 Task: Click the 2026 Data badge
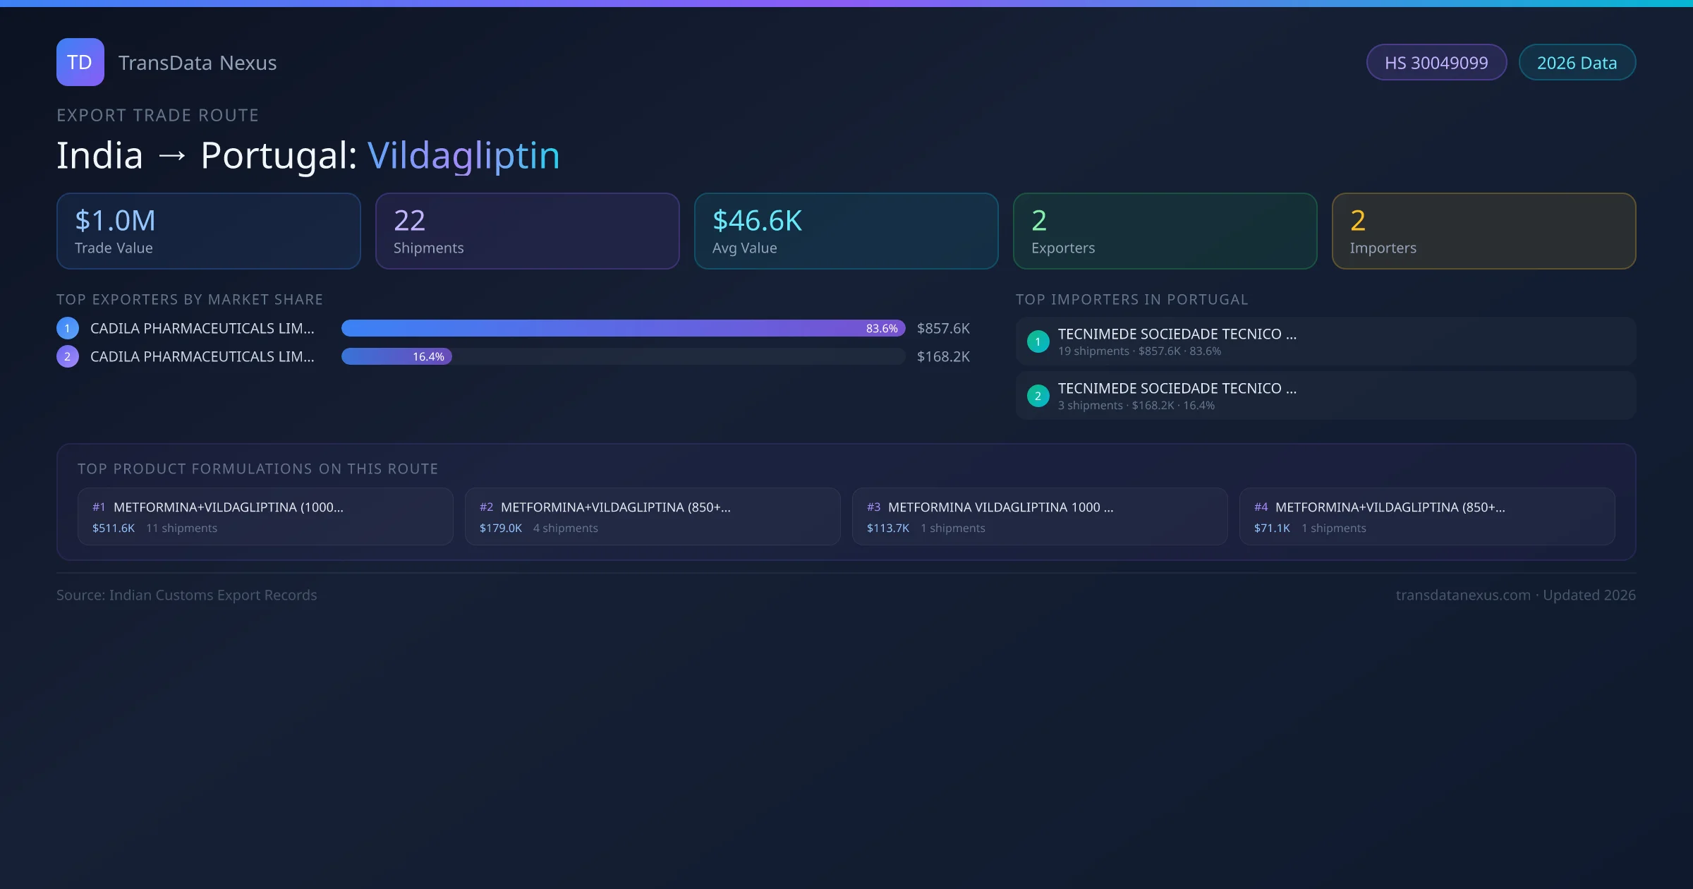point(1576,63)
